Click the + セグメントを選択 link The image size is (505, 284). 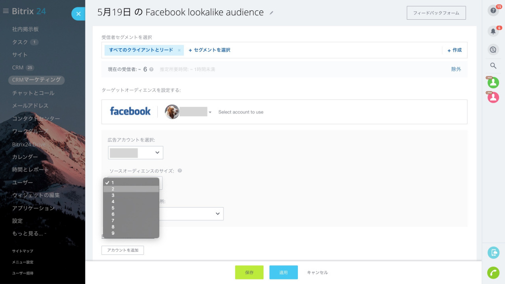pos(210,50)
